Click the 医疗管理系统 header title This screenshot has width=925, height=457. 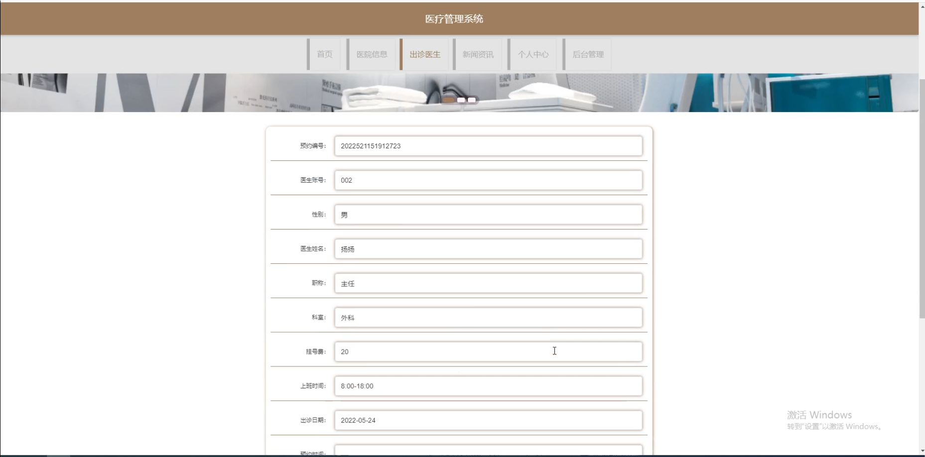click(454, 19)
